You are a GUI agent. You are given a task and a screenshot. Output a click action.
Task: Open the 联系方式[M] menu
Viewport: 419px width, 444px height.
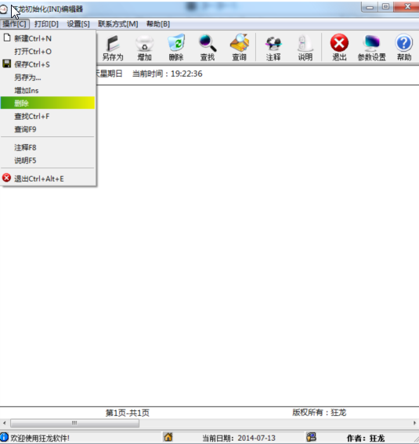pos(118,24)
